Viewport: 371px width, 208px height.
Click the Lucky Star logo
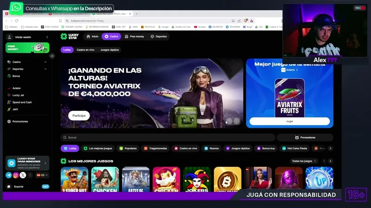pos(70,37)
